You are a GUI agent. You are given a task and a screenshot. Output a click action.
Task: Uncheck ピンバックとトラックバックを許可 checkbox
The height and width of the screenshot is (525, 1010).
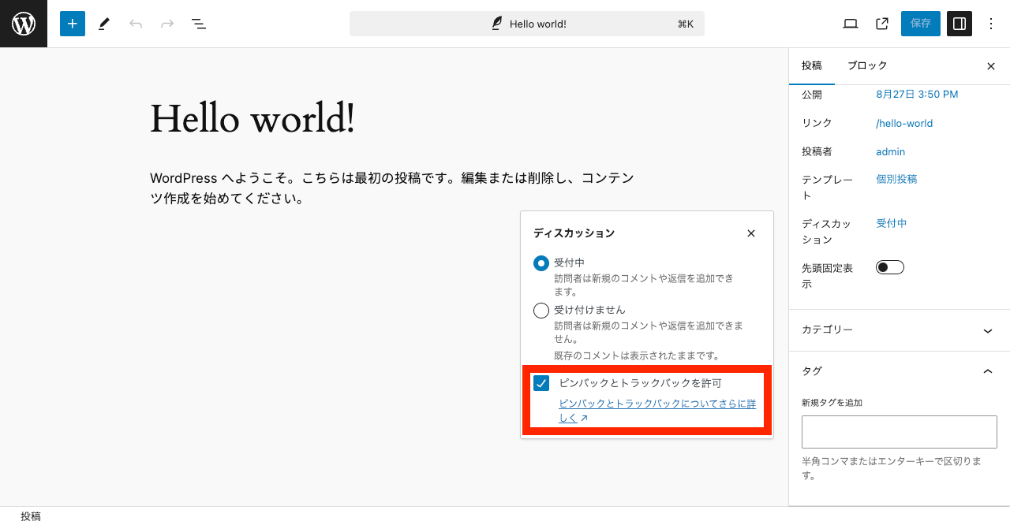(541, 384)
